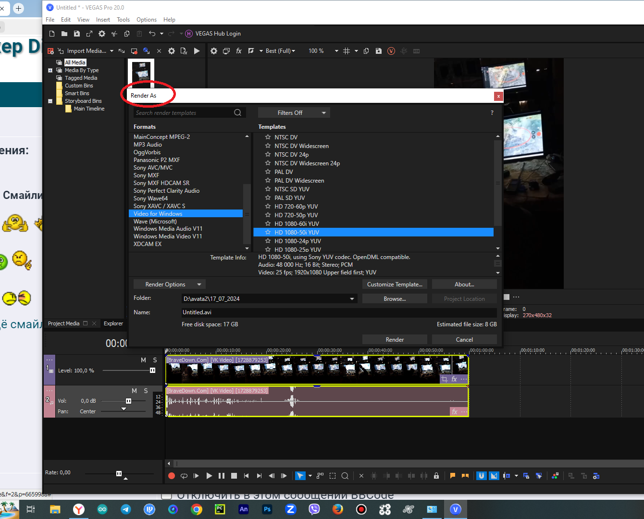The width and height of the screenshot is (644, 519).
Task: Save project with floppy disk icon
Action: 77,34
